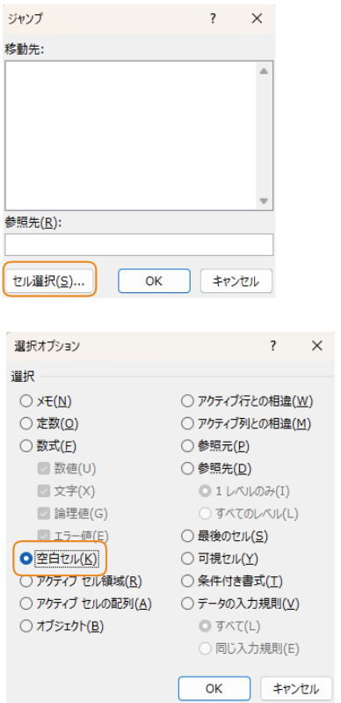
Task: Choose the すべて(L) sub-option
Action: pos(229,626)
